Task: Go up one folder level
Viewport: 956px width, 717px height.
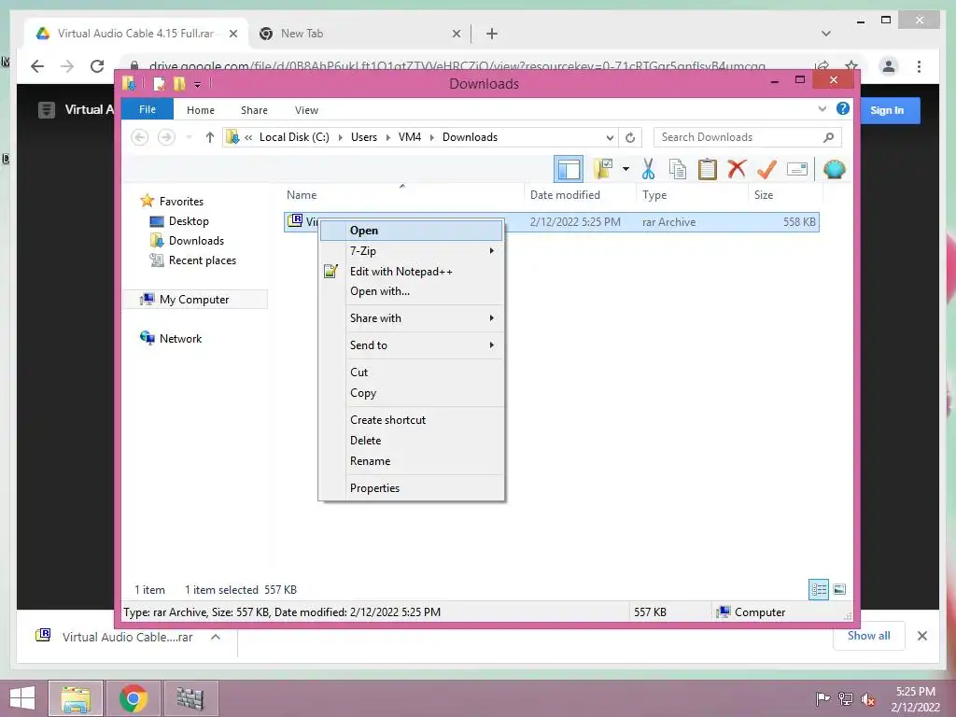Action: (x=210, y=137)
